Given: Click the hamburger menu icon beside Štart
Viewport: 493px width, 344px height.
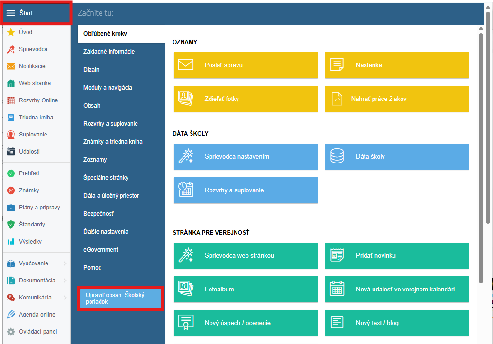Looking at the screenshot, I should (x=11, y=13).
